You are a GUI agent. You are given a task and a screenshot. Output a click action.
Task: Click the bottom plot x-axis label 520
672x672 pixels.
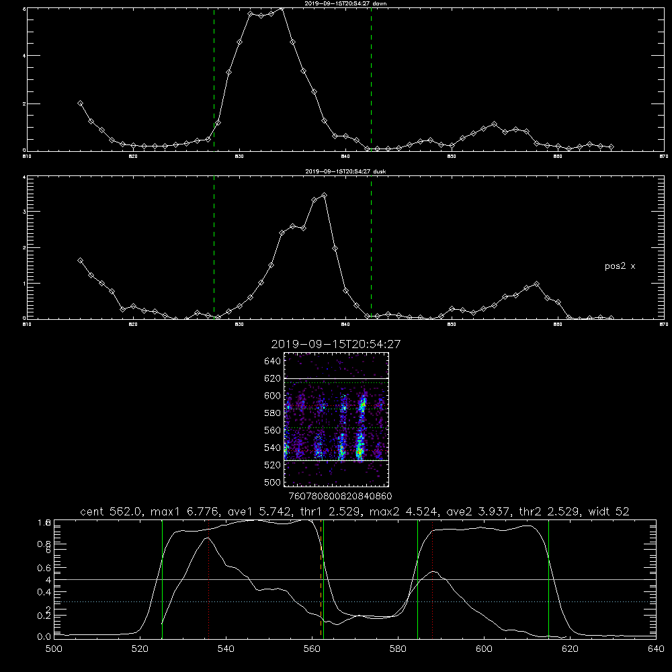[x=140, y=649]
